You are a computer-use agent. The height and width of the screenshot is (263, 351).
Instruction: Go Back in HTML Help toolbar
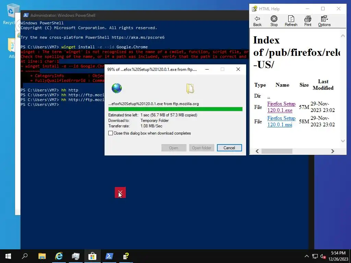tap(257, 21)
